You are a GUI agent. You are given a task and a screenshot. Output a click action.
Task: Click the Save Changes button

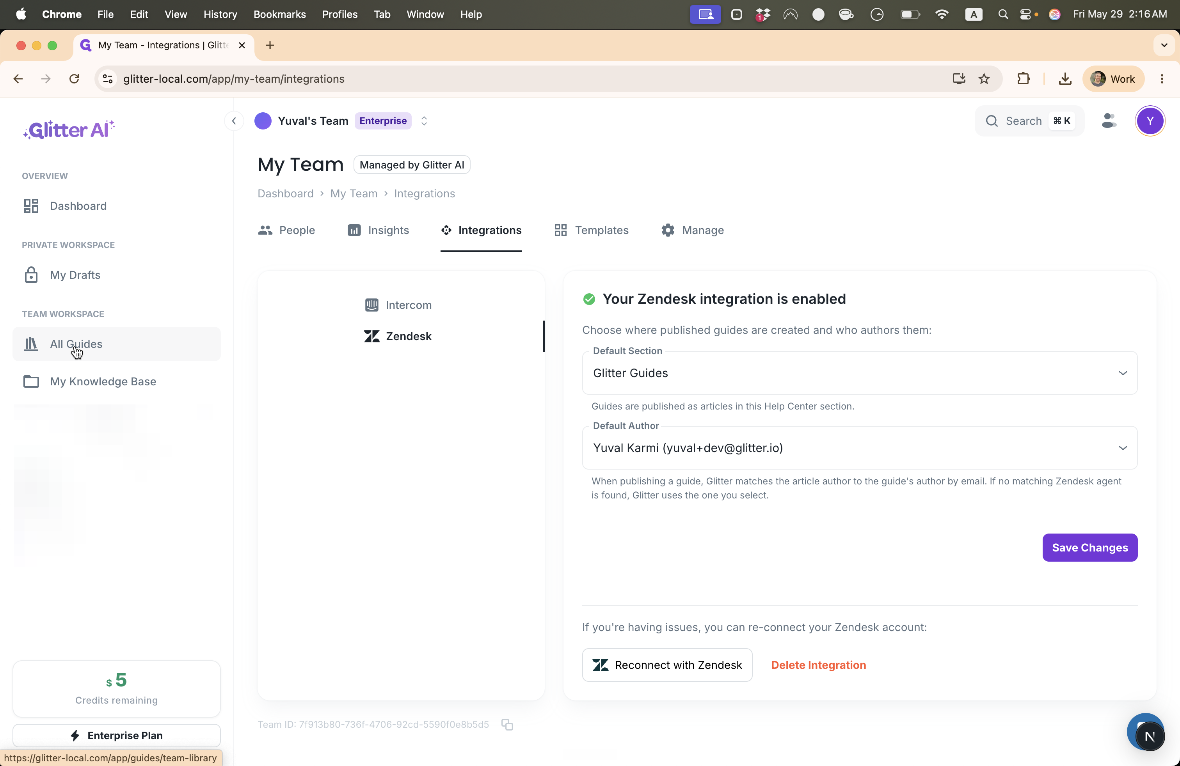pos(1090,548)
